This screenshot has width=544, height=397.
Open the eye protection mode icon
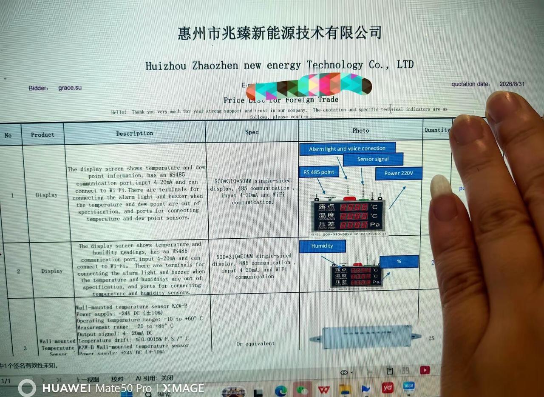pyautogui.click(x=343, y=373)
